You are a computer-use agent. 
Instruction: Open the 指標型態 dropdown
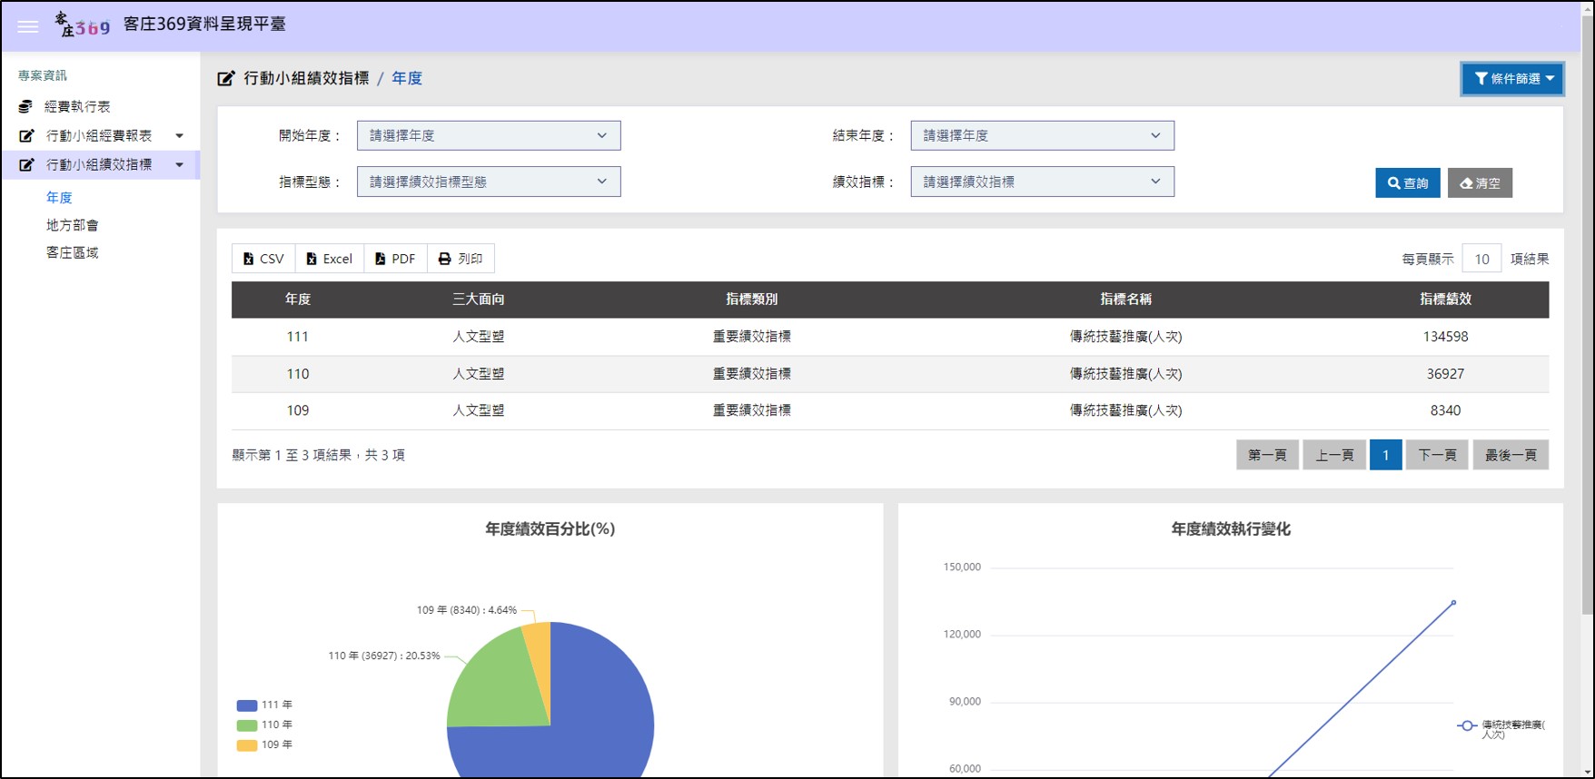tap(489, 182)
